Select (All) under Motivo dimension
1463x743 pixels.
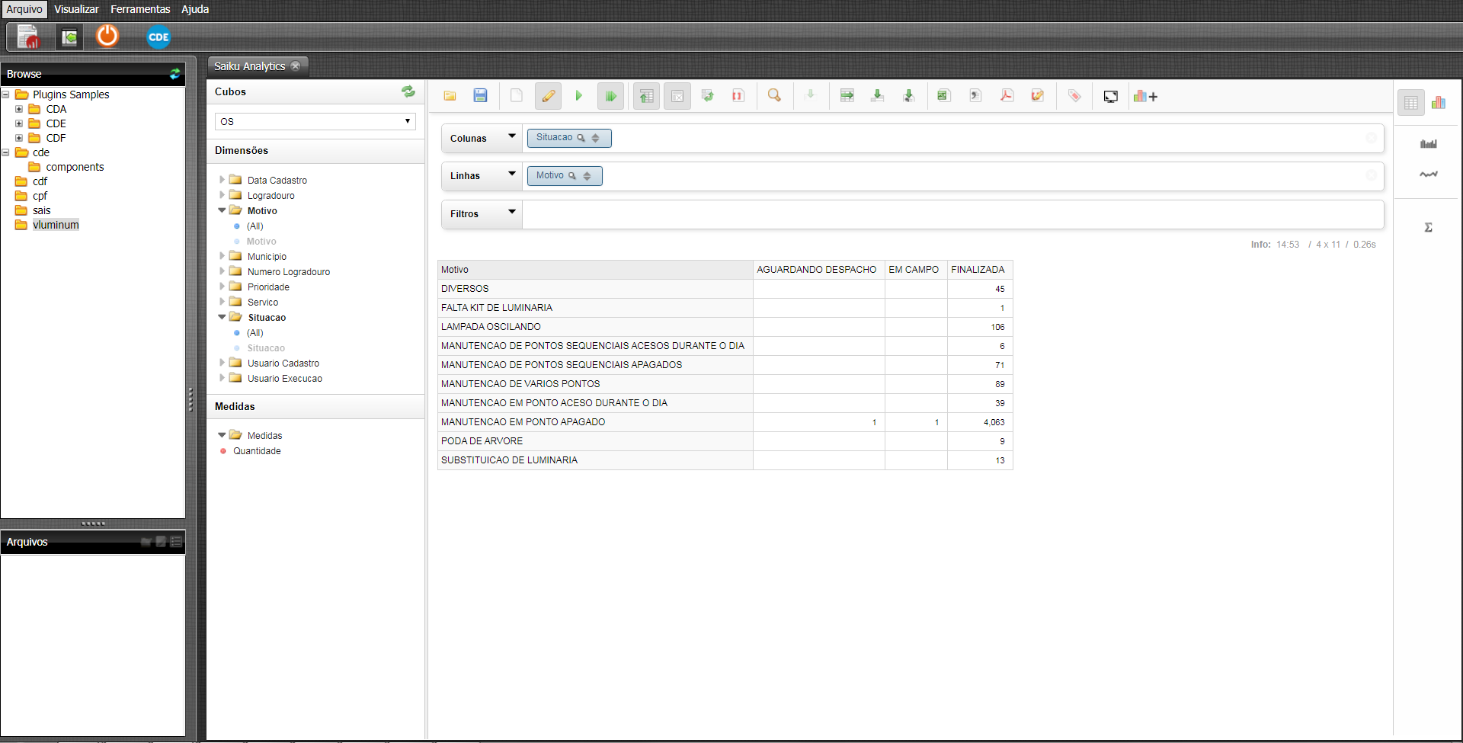pyautogui.click(x=255, y=226)
